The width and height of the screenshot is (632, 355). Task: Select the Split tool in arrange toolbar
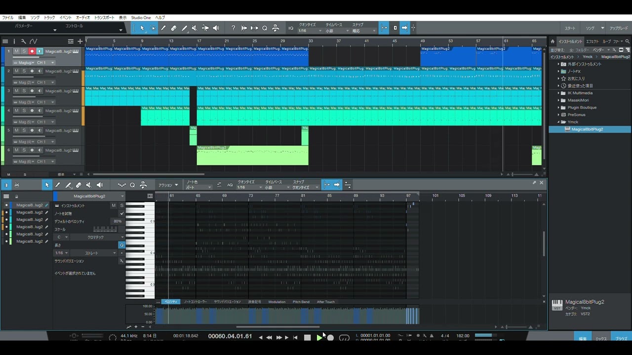click(x=163, y=28)
